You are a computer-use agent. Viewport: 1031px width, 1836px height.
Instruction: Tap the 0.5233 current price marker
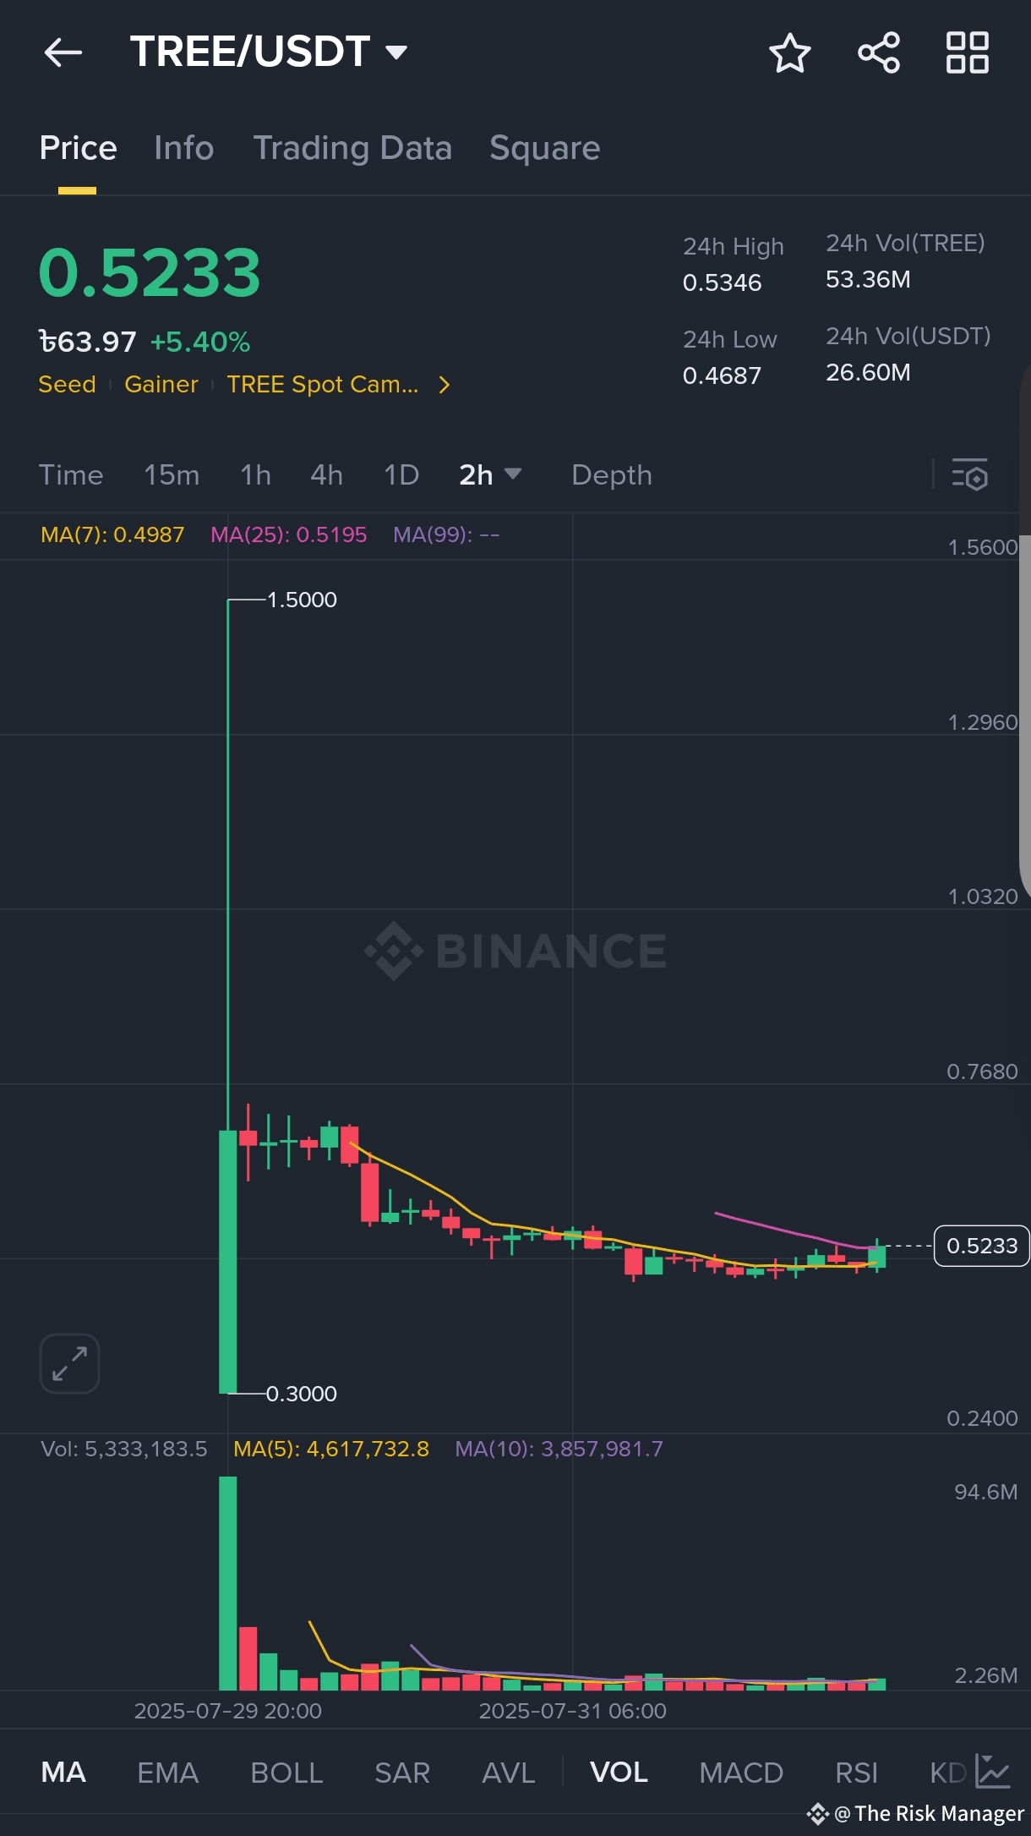(x=982, y=1246)
